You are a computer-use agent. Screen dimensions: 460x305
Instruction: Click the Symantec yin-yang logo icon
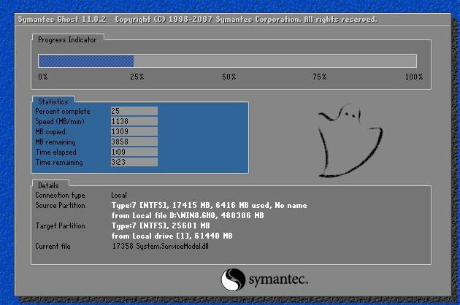[232, 279]
